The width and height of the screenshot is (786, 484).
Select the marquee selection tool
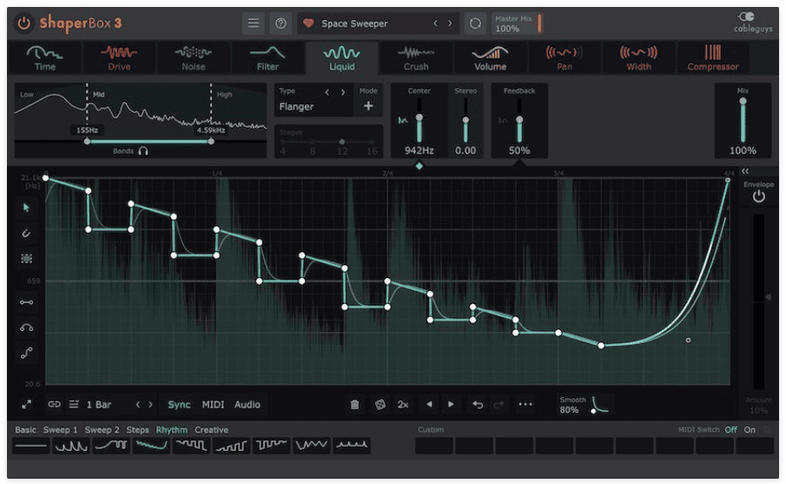(27, 258)
